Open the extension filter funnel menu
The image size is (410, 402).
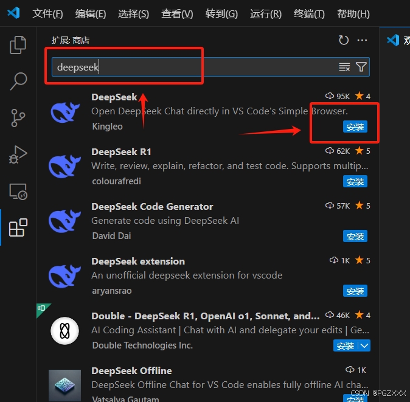click(x=361, y=67)
